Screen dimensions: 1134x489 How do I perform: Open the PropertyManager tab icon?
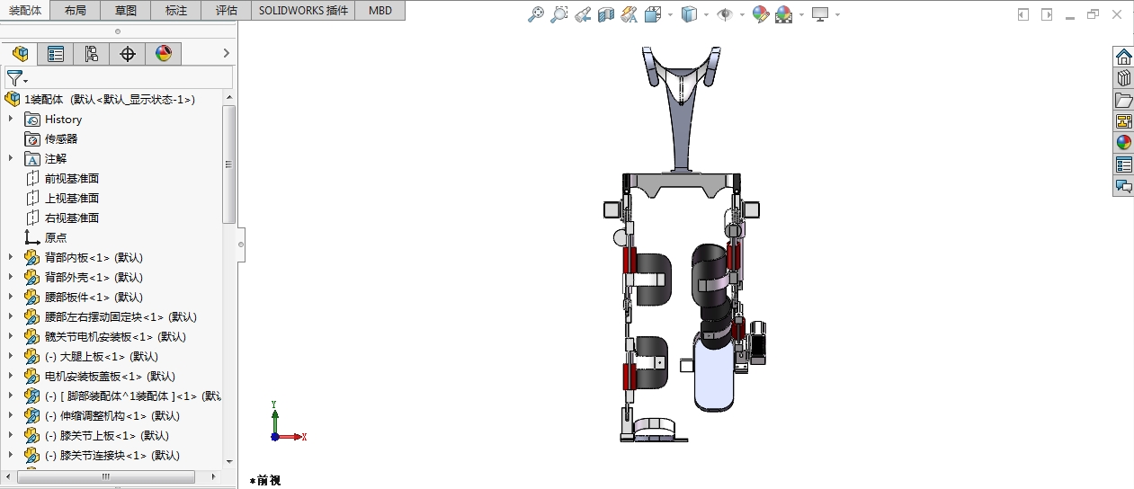(56, 54)
